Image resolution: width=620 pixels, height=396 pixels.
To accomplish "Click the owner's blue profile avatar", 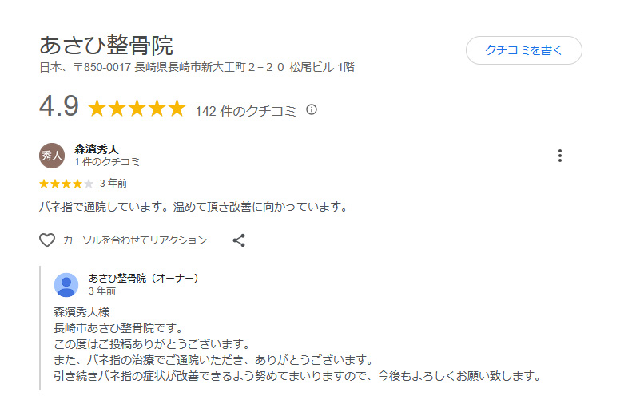I will [66, 285].
